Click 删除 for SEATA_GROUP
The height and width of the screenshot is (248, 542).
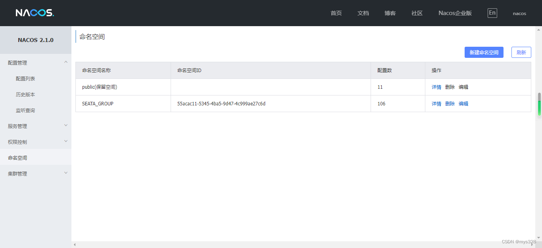coord(450,104)
